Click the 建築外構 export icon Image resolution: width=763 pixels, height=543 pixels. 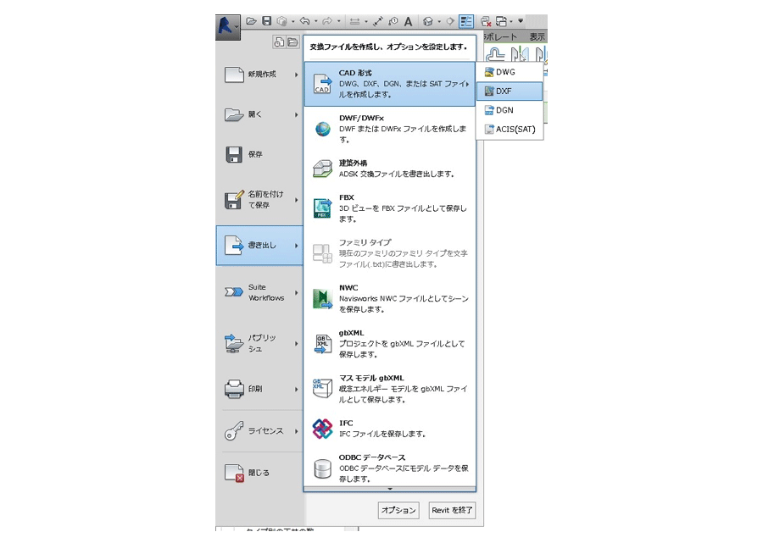point(323,169)
